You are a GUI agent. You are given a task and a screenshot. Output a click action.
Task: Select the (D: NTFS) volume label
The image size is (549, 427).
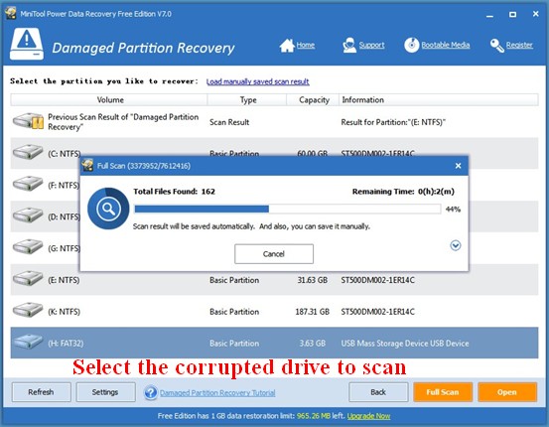pyautogui.click(x=65, y=216)
